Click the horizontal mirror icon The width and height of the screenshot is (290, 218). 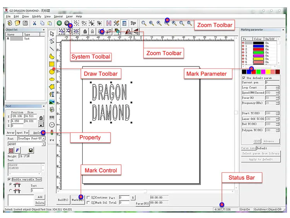(127, 32)
